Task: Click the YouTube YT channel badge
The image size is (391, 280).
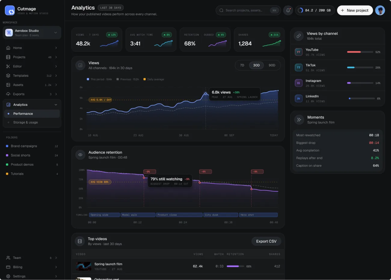Action: [x=299, y=52]
